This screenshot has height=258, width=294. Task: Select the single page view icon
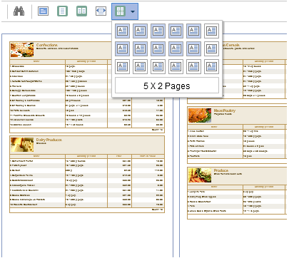[x=43, y=11]
